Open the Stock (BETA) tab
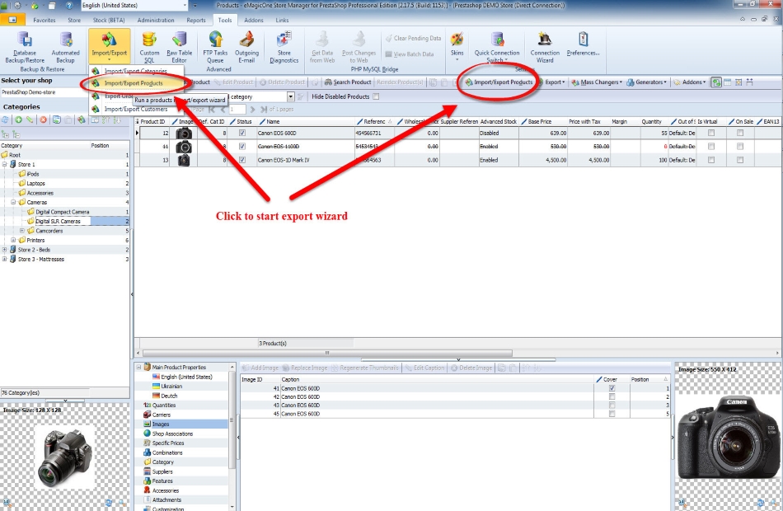The height and width of the screenshot is (511, 783). coord(109,20)
